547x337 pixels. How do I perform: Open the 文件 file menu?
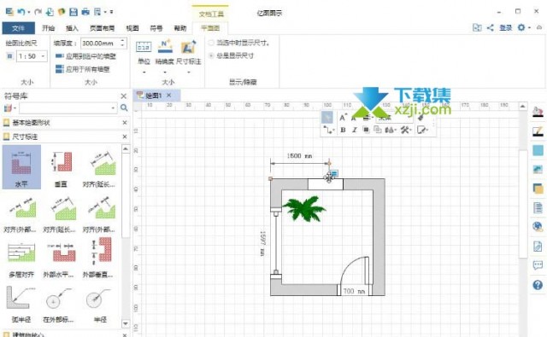(19, 28)
